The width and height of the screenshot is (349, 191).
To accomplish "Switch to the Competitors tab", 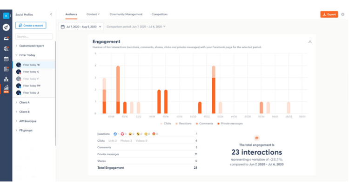I will click(160, 14).
